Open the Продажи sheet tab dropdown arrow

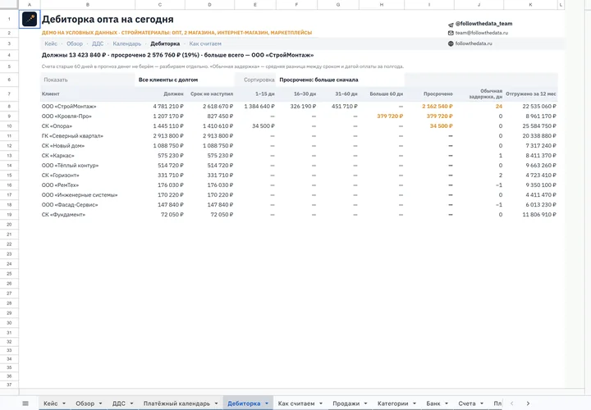(365, 403)
